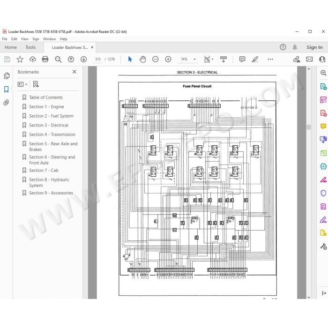Open the Help menu
This screenshot has height=328, width=328.
(x=63, y=39)
